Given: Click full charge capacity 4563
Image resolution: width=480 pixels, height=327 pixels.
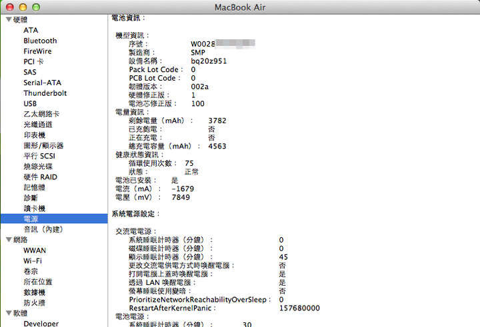Looking at the screenshot, I should coord(217,147).
